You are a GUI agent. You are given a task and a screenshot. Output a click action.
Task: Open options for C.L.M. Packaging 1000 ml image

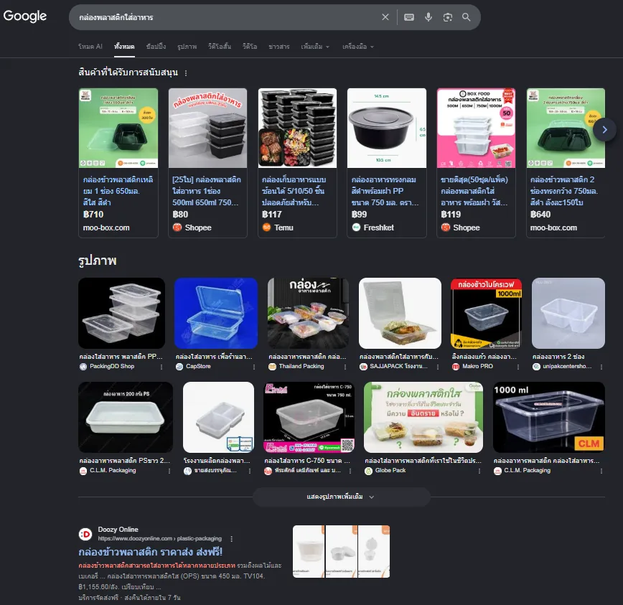[x=601, y=471]
